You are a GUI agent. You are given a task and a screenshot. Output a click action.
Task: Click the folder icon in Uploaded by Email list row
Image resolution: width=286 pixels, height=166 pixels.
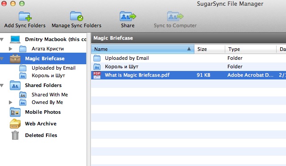tap(97, 58)
